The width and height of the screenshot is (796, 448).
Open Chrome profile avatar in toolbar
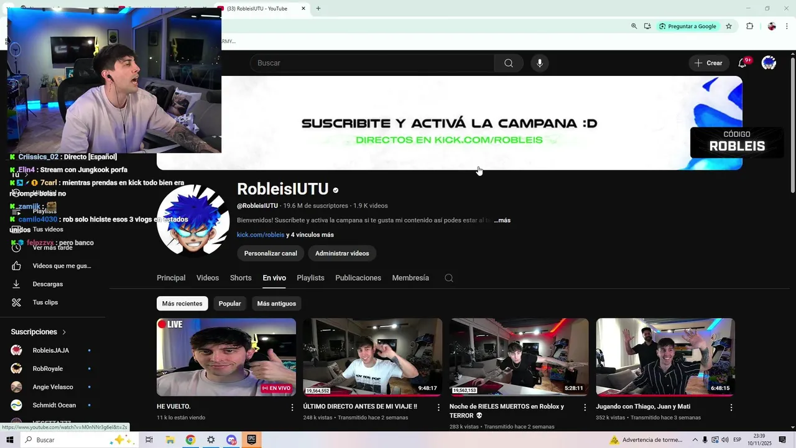(x=772, y=26)
